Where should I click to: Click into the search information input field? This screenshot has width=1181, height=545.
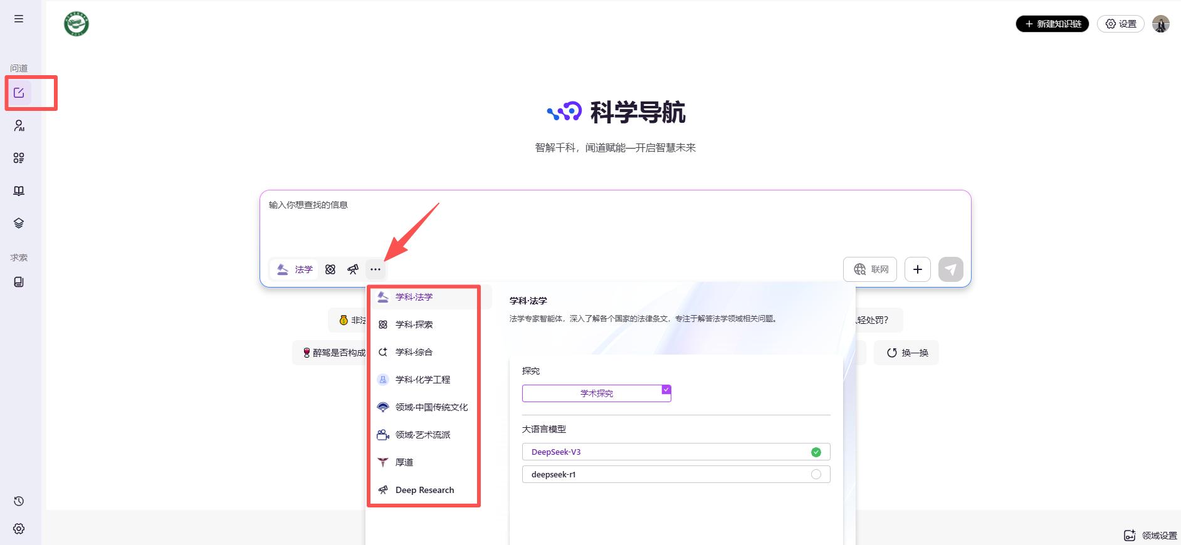click(614, 222)
